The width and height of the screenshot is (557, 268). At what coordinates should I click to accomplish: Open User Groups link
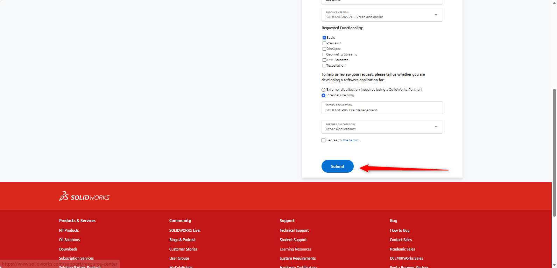[x=179, y=258]
